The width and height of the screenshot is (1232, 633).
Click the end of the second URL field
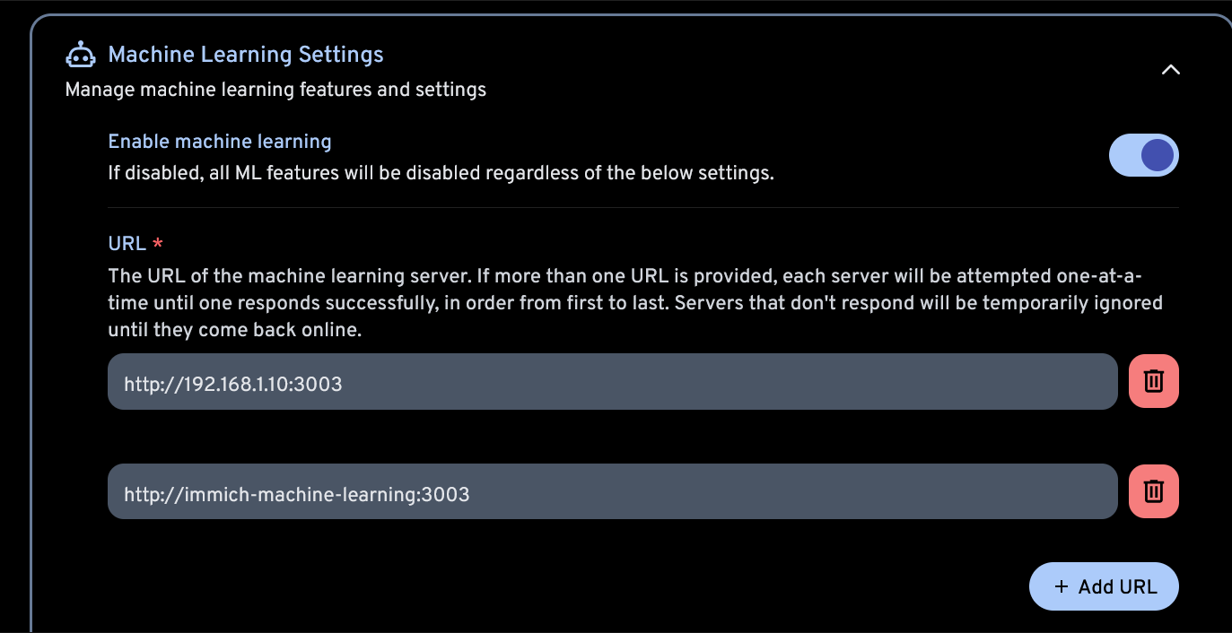[x=1077, y=491]
